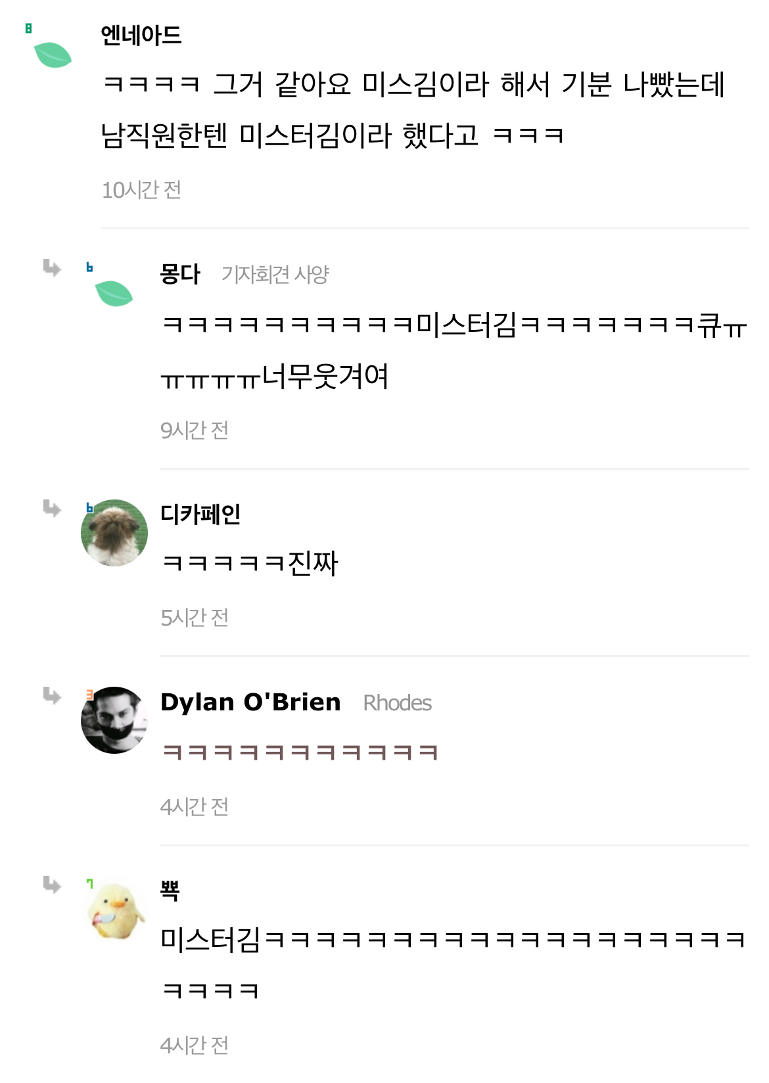Image resolution: width=769 pixels, height=1083 pixels.
Task: Click the 몽다 username
Action: coord(180,274)
